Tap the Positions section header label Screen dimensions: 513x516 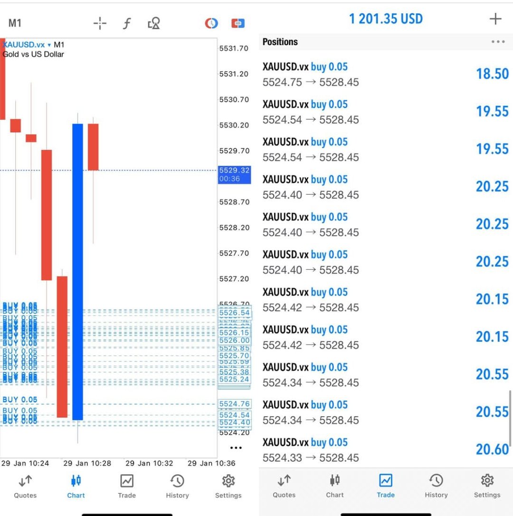(280, 42)
